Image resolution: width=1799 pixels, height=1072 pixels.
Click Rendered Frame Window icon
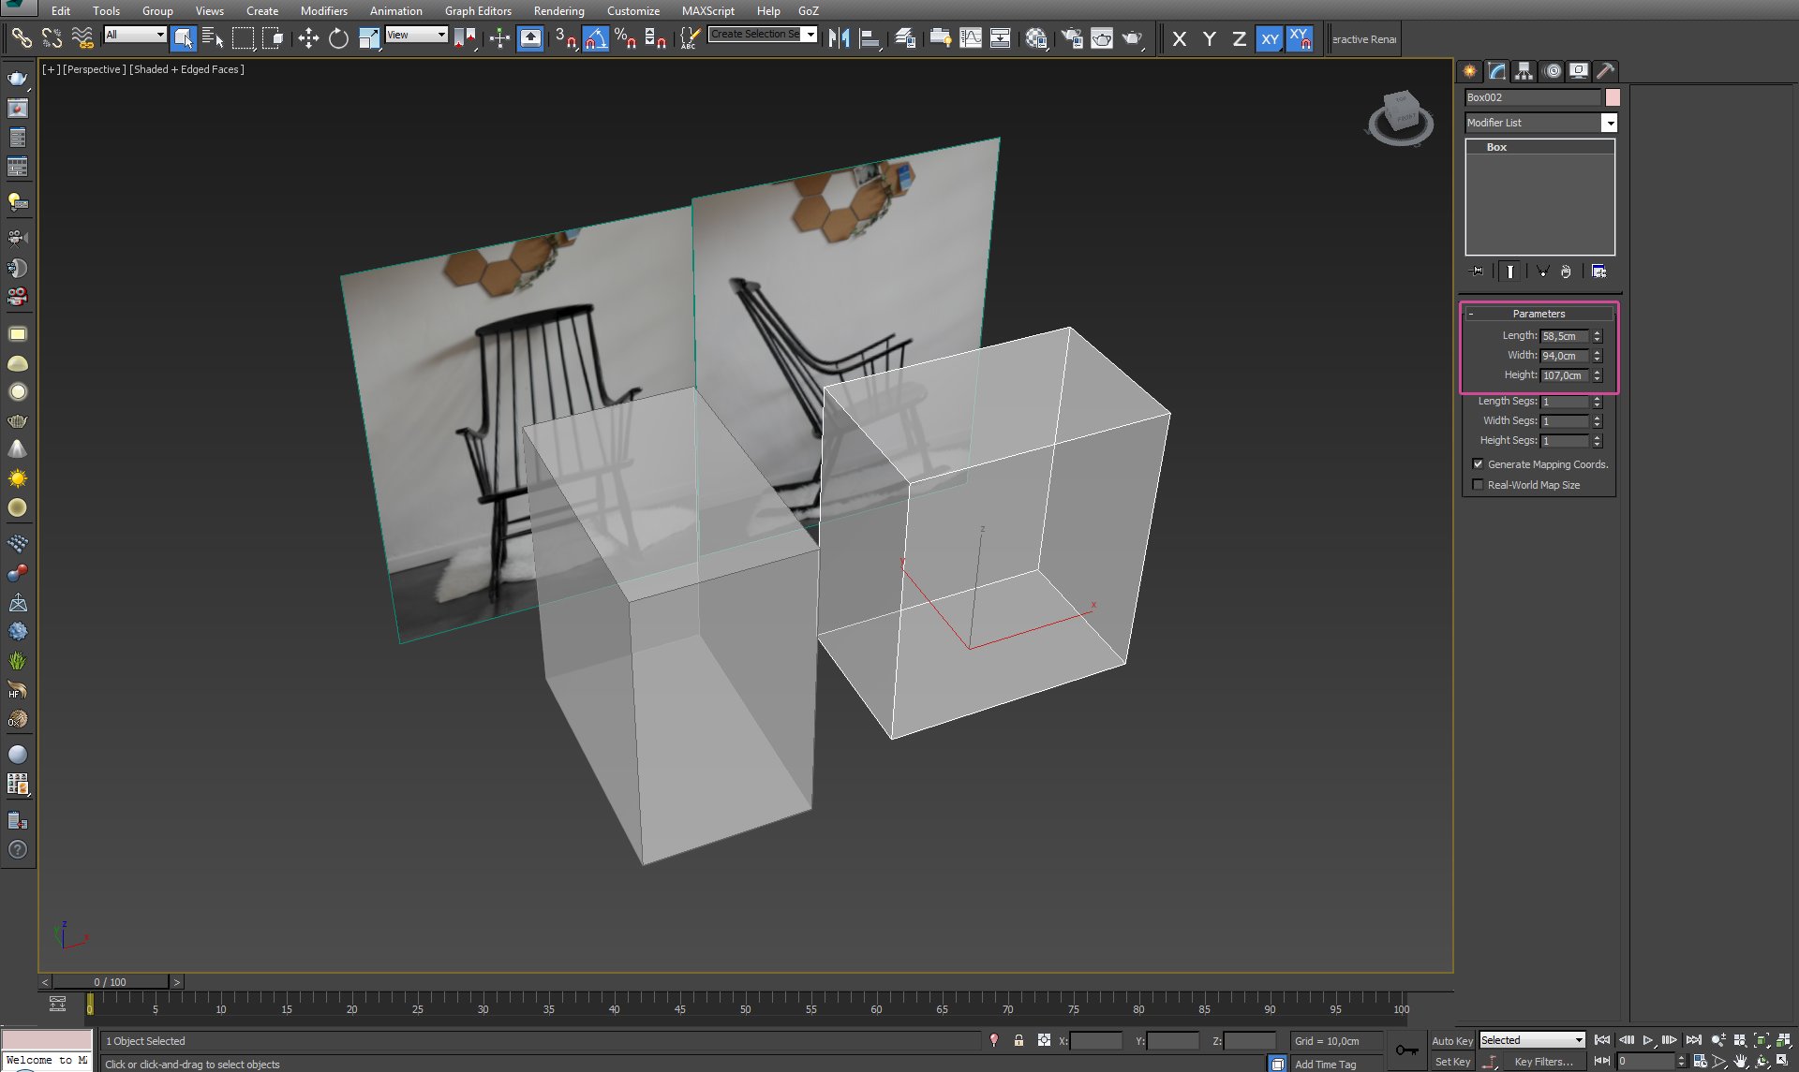(1102, 38)
